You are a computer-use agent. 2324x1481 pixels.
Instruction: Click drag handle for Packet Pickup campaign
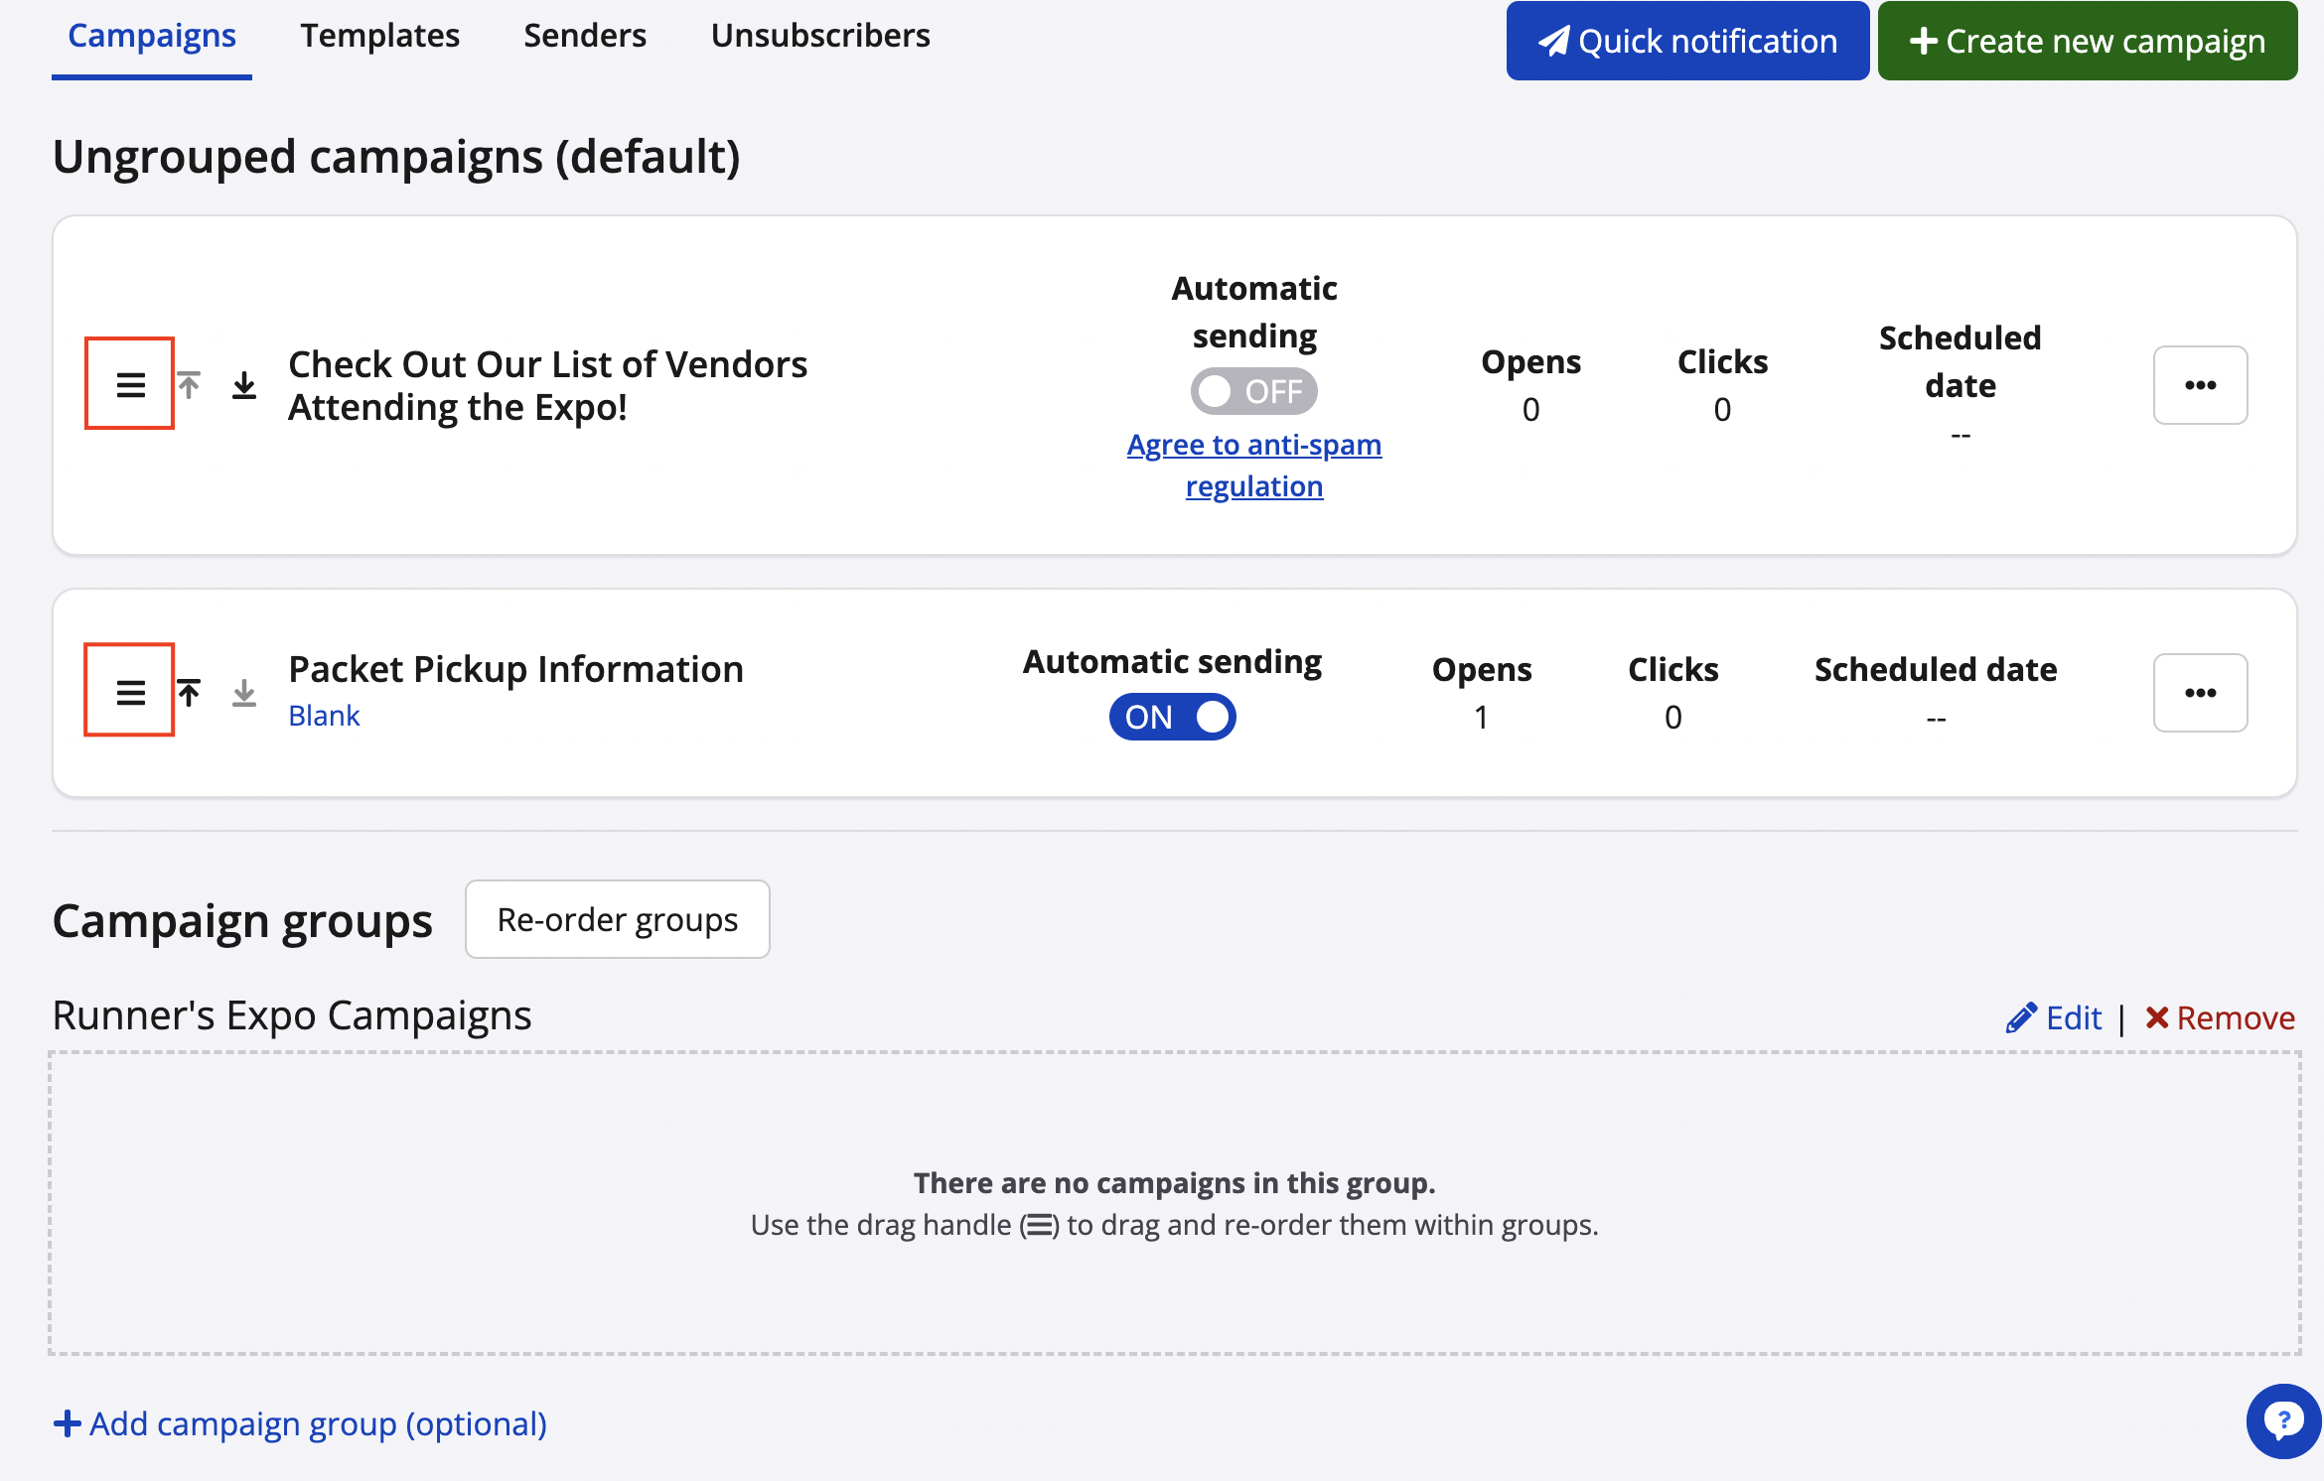click(x=130, y=691)
